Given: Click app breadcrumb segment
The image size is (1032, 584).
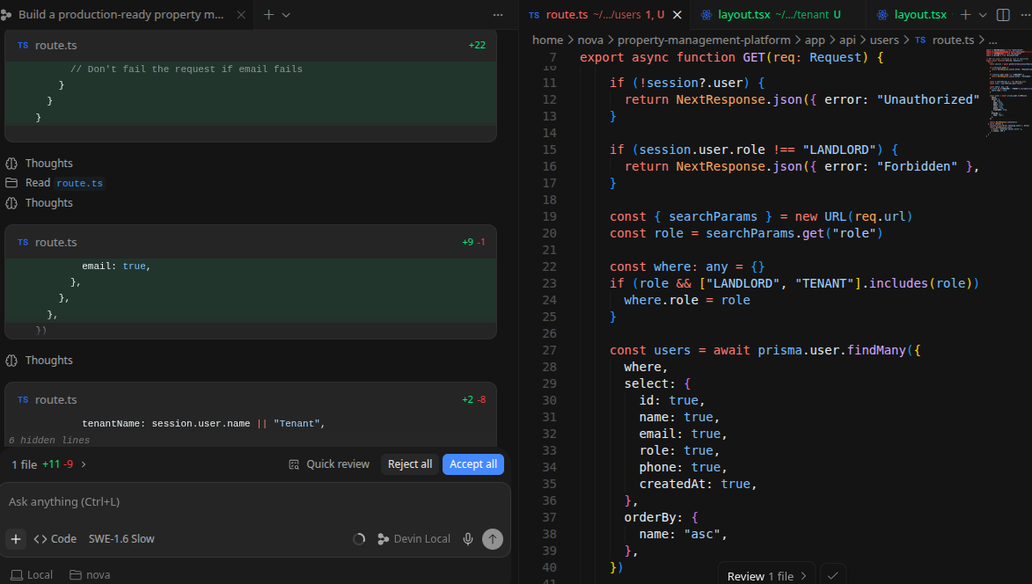Looking at the screenshot, I should [x=815, y=40].
